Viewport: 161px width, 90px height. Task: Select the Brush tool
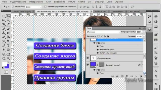[x=8, y=29]
